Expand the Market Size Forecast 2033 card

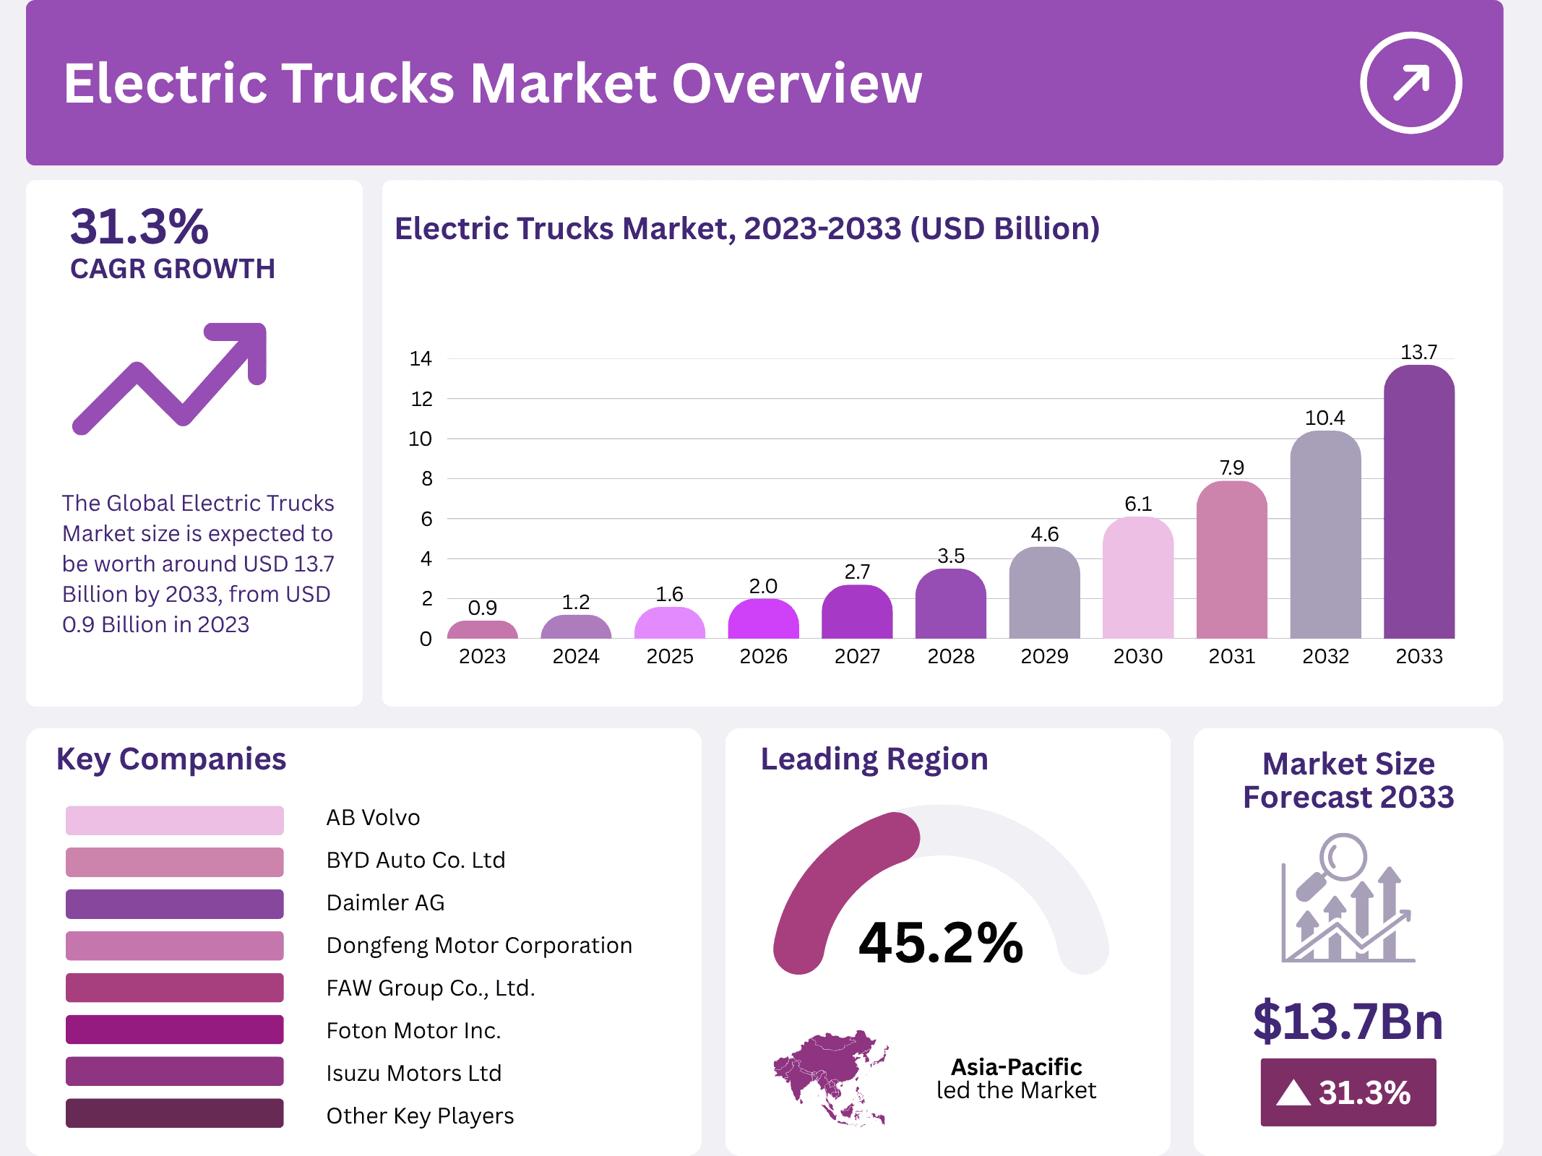pyautogui.click(x=1348, y=780)
